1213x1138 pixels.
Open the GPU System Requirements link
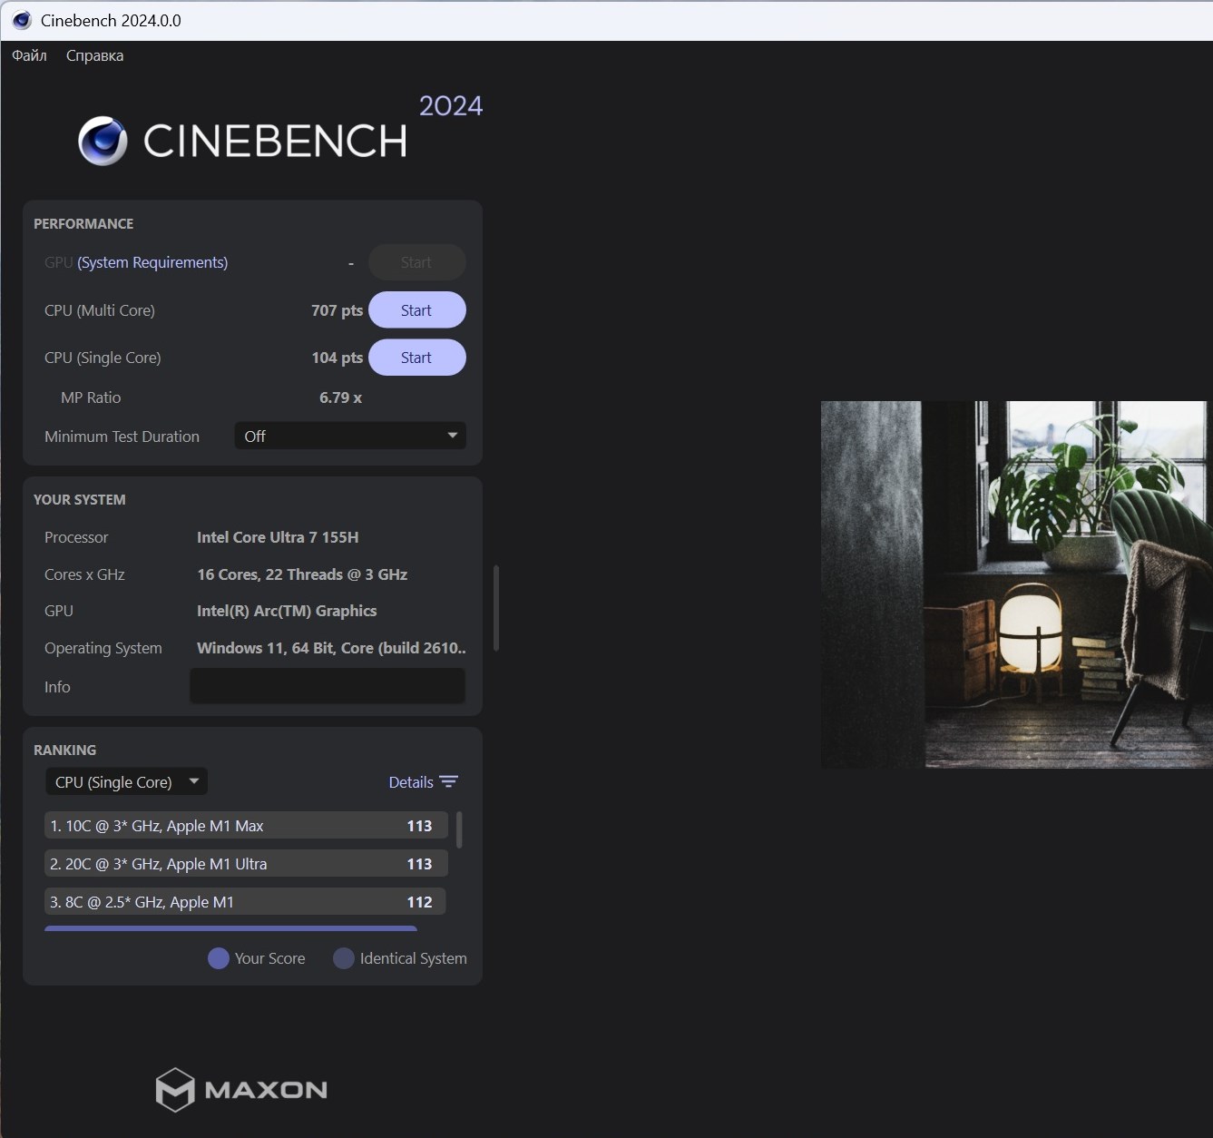tap(152, 262)
